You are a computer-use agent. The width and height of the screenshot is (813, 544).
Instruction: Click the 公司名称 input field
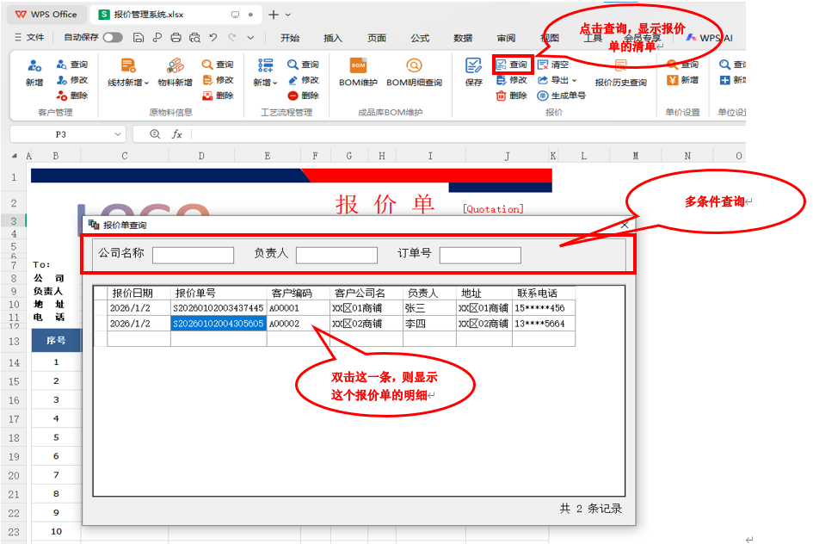[x=193, y=255]
